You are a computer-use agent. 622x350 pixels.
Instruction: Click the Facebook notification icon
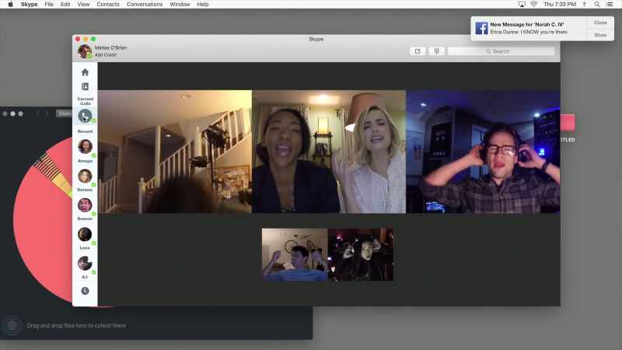pos(481,28)
